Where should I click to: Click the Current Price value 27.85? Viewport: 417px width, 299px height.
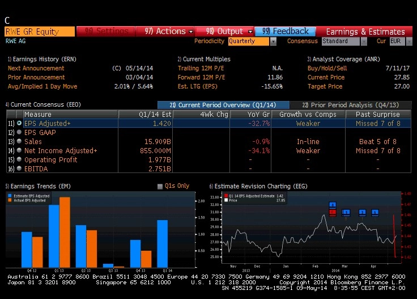coord(402,77)
